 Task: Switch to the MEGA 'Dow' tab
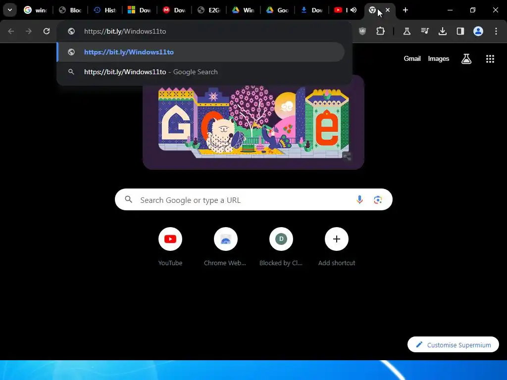(174, 10)
